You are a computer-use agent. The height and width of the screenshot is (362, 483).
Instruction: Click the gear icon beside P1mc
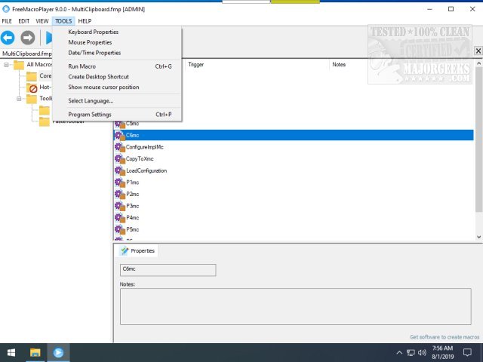click(x=119, y=183)
